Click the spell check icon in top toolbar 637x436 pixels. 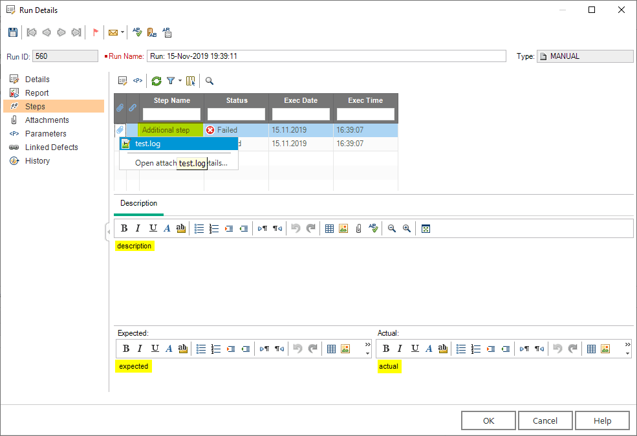pos(137,32)
